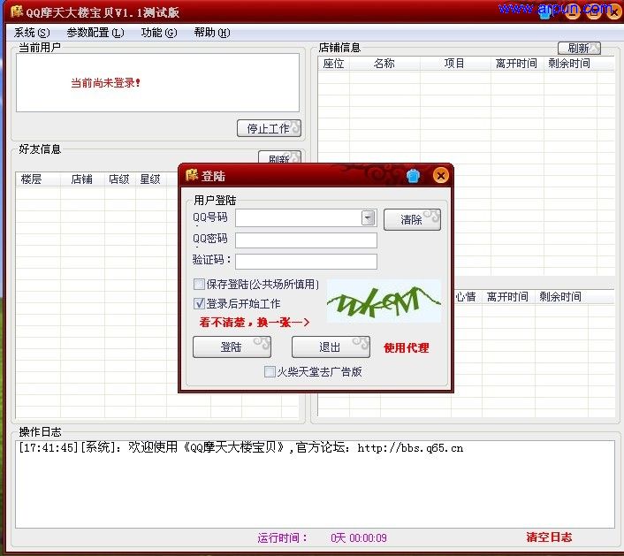Click the 清空日志 link

[x=549, y=537]
